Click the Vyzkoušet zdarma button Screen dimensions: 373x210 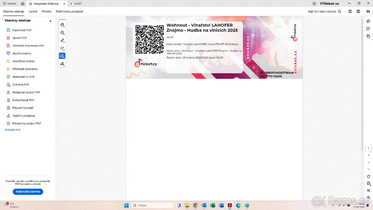tap(28, 192)
